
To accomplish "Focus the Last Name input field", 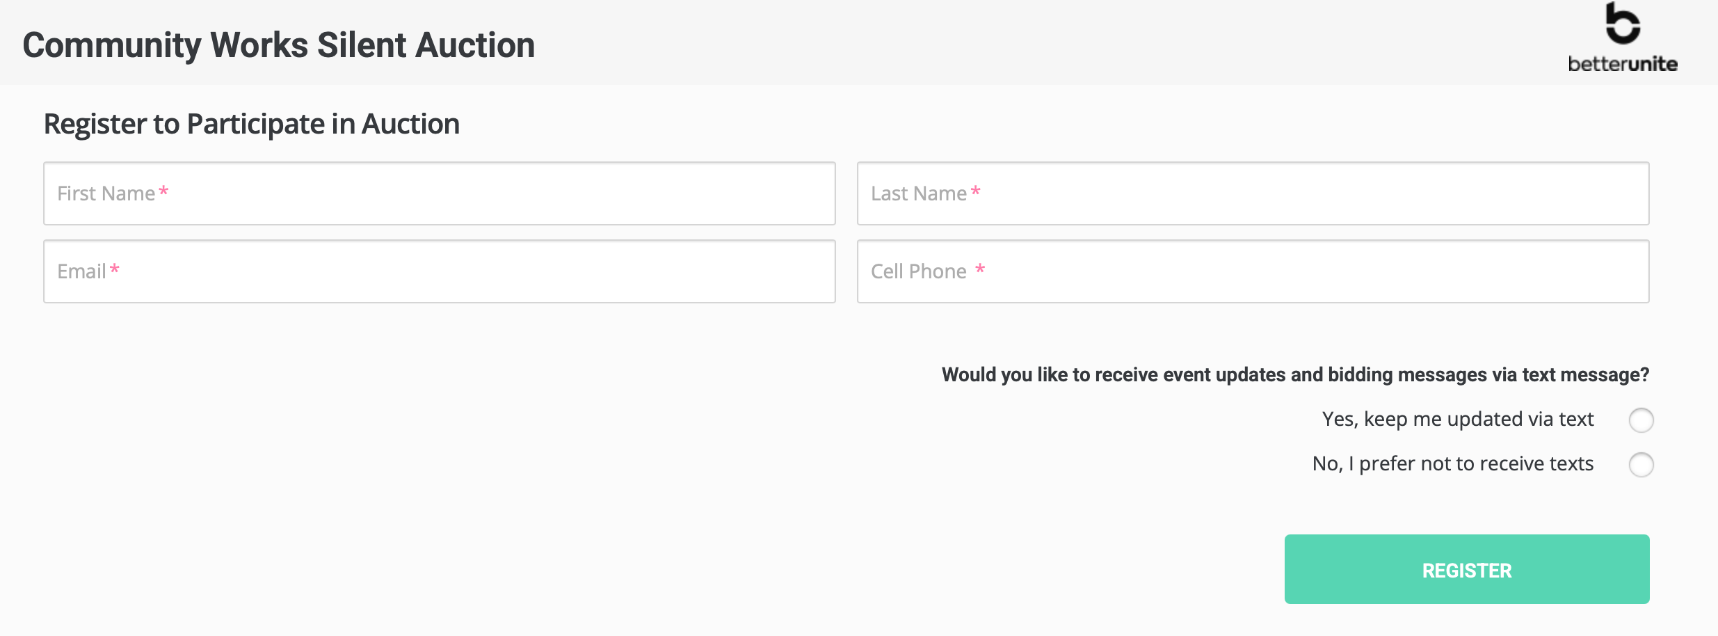I will click(x=1253, y=193).
